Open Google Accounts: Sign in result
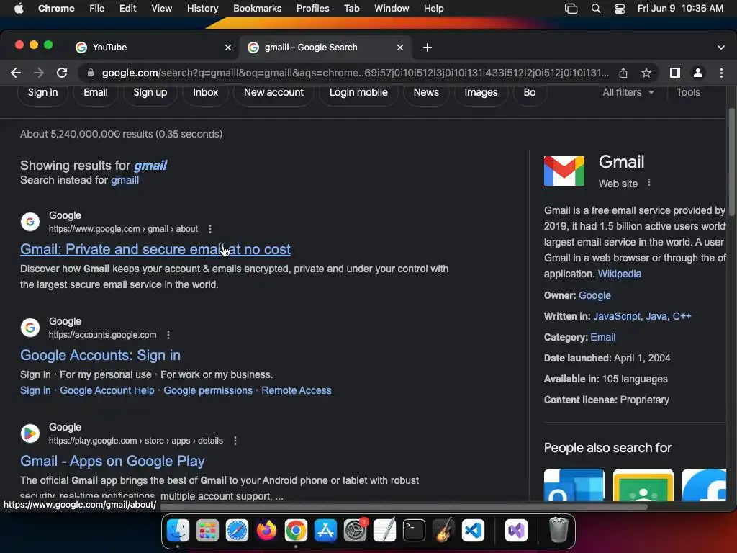The image size is (737, 553). tap(100, 355)
